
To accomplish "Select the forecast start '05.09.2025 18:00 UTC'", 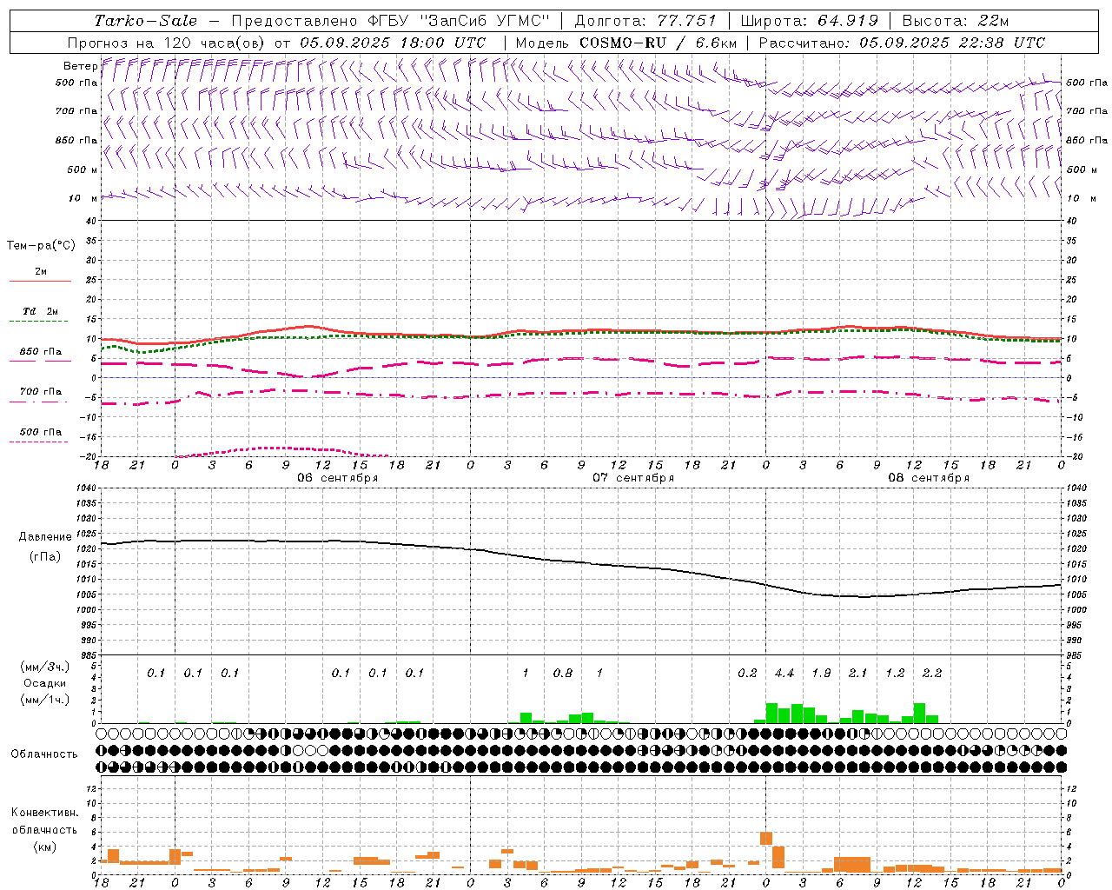I will click(393, 43).
